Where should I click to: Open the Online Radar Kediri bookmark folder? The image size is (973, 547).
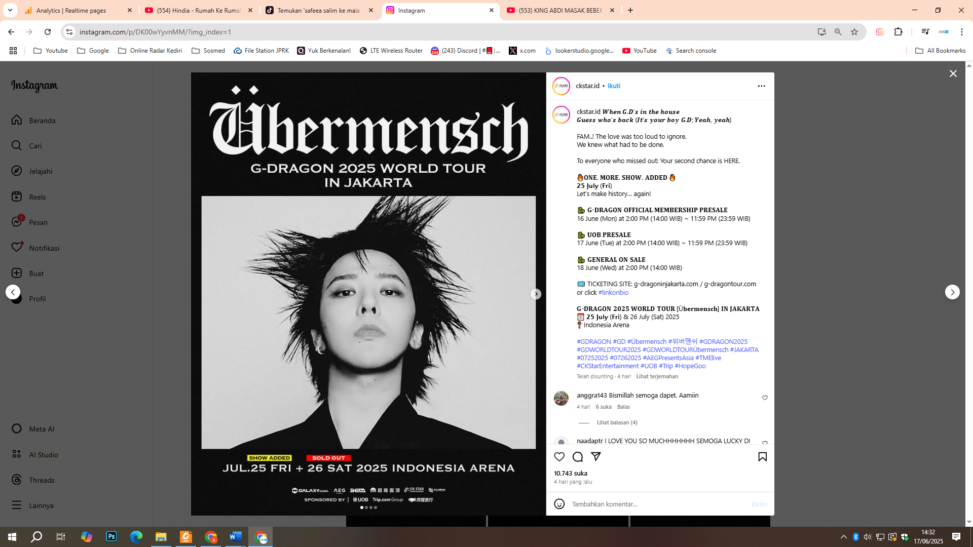click(150, 51)
